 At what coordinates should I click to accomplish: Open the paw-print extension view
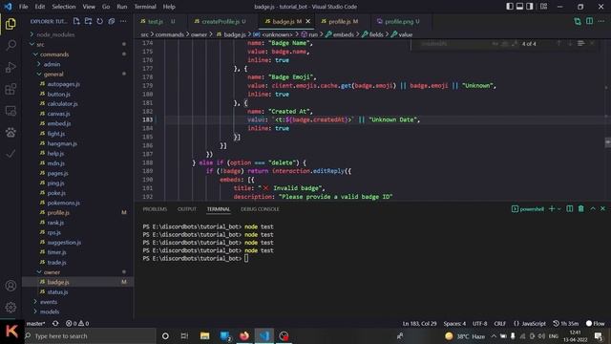point(11,133)
